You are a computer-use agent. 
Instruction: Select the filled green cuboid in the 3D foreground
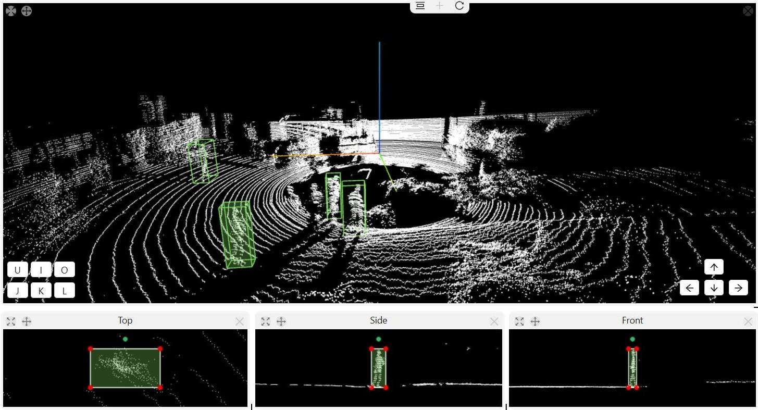pos(238,234)
